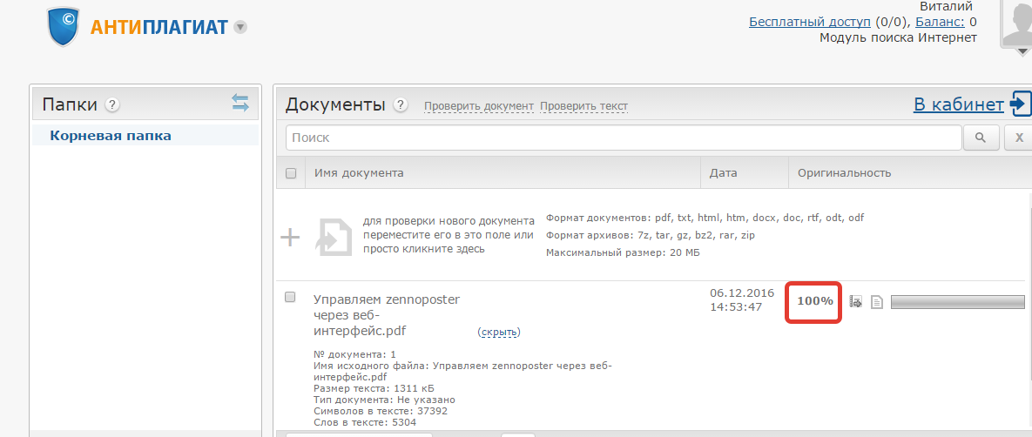Screen dimensions: 1032x437
Task: Open the dropdown arrow next to АНТИПЛАГИАТ
Action: [240, 27]
